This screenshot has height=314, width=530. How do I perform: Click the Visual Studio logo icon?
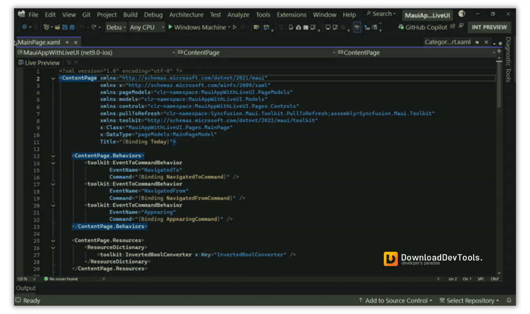(x=21, y=14)
